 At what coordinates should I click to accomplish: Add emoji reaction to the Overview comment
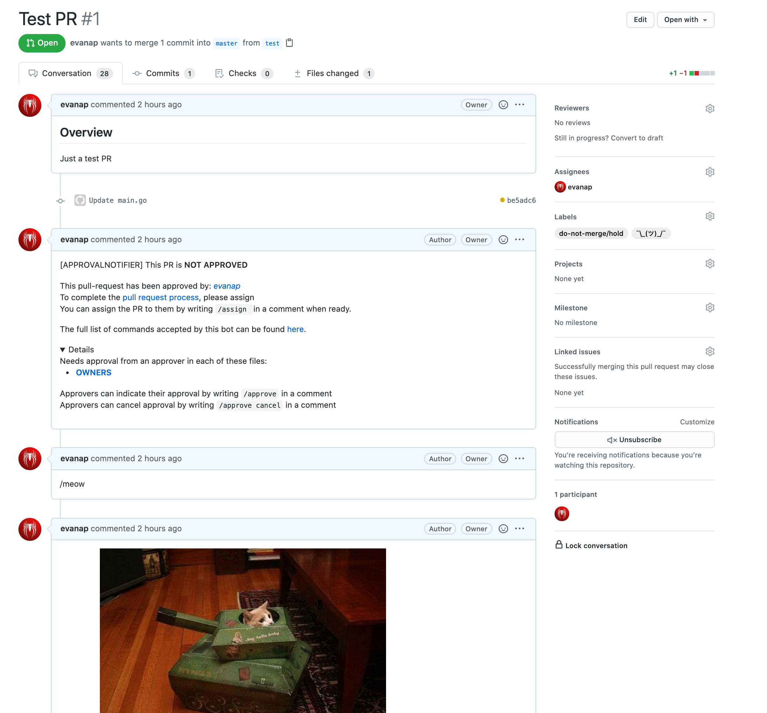503,105
